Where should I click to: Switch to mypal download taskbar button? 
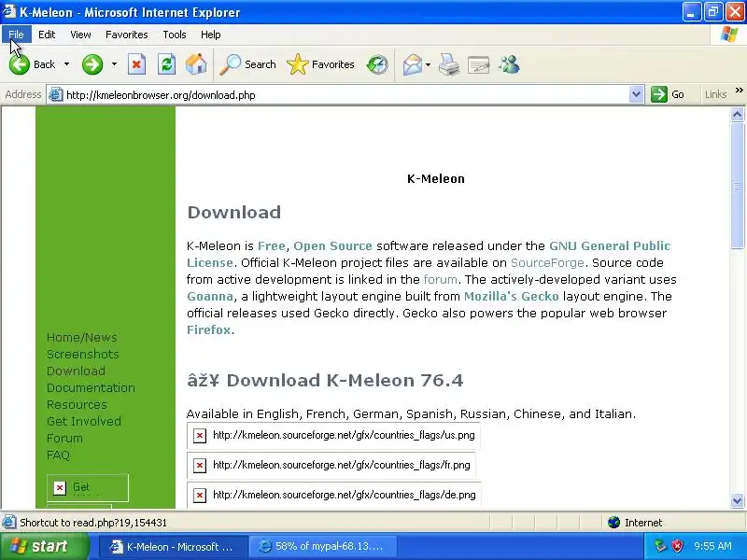[322, 547]
